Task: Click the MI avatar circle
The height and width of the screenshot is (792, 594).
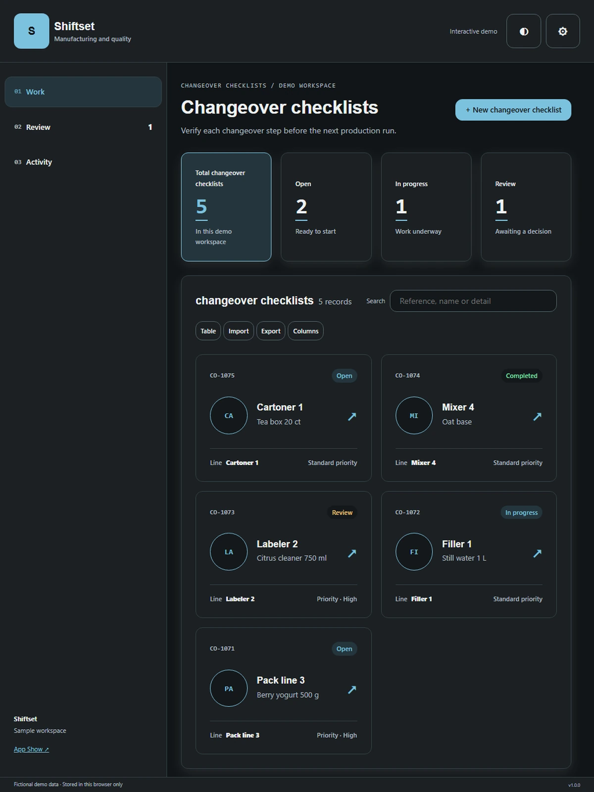Action: point(414,416)
